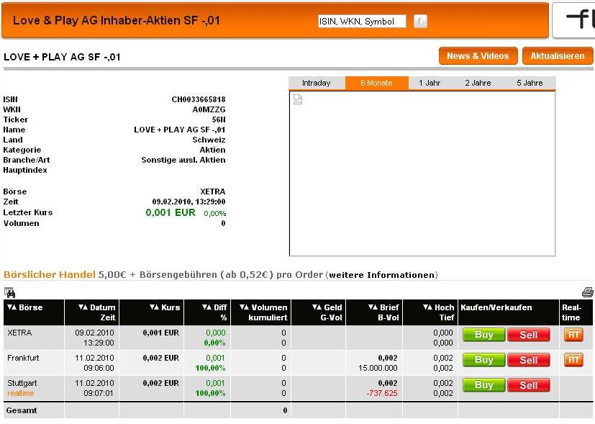Sort the table by Diff % column

pos(206,307)
